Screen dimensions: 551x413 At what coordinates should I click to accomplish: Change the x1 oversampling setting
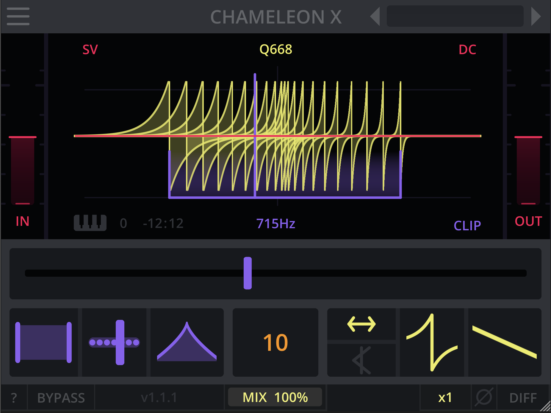(x=445, y=398)
